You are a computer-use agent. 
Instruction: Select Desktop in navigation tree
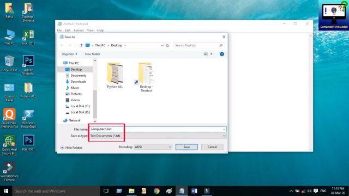(x=76, y=69)
